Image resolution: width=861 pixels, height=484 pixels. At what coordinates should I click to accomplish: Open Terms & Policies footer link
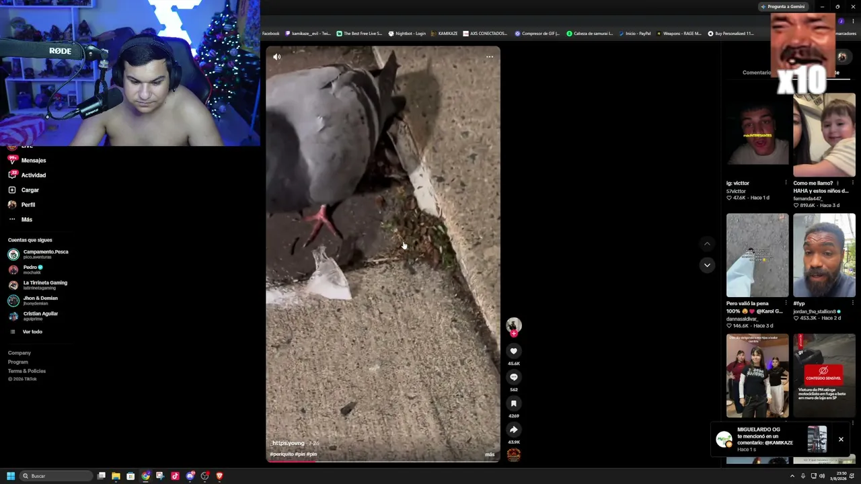pos(27,371)
